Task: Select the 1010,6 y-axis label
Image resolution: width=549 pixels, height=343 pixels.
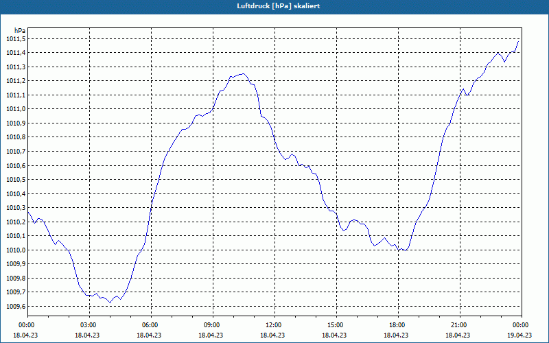Action: [16, 165]
